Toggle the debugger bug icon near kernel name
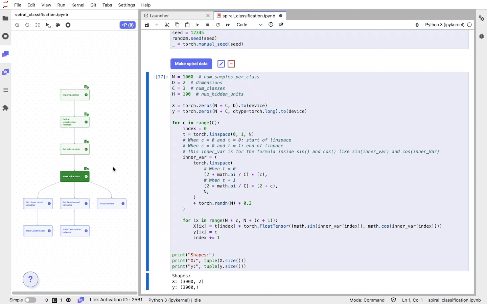This screenshot has height=304, width=487. point(417,25)
